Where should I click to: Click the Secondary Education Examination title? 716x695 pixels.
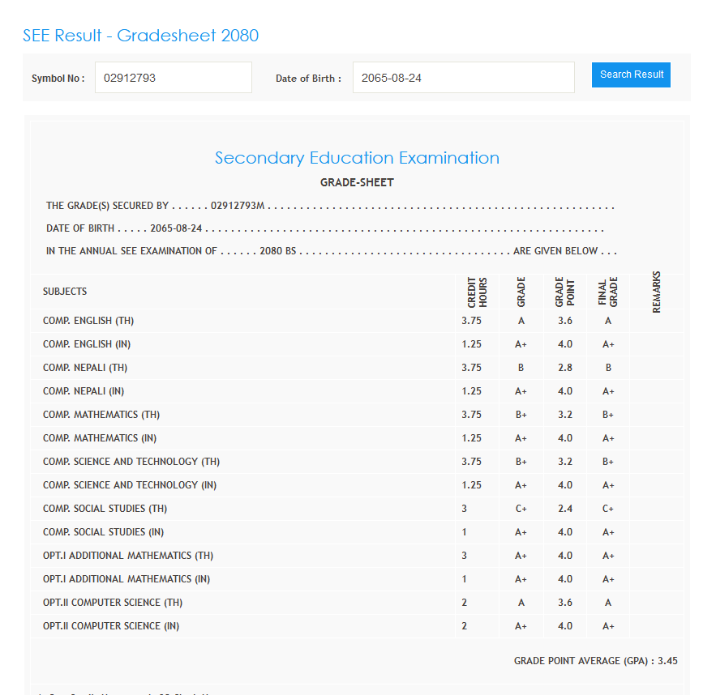click(357, 158)
